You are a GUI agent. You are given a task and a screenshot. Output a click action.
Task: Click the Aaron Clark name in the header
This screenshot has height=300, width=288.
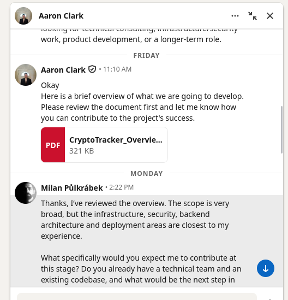(x=61, y=16)
